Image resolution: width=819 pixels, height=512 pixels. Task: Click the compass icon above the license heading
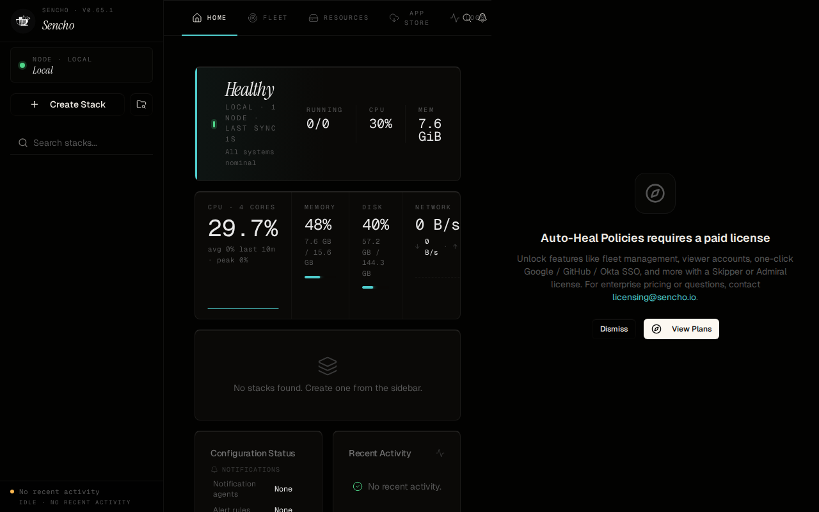(655, 193)
